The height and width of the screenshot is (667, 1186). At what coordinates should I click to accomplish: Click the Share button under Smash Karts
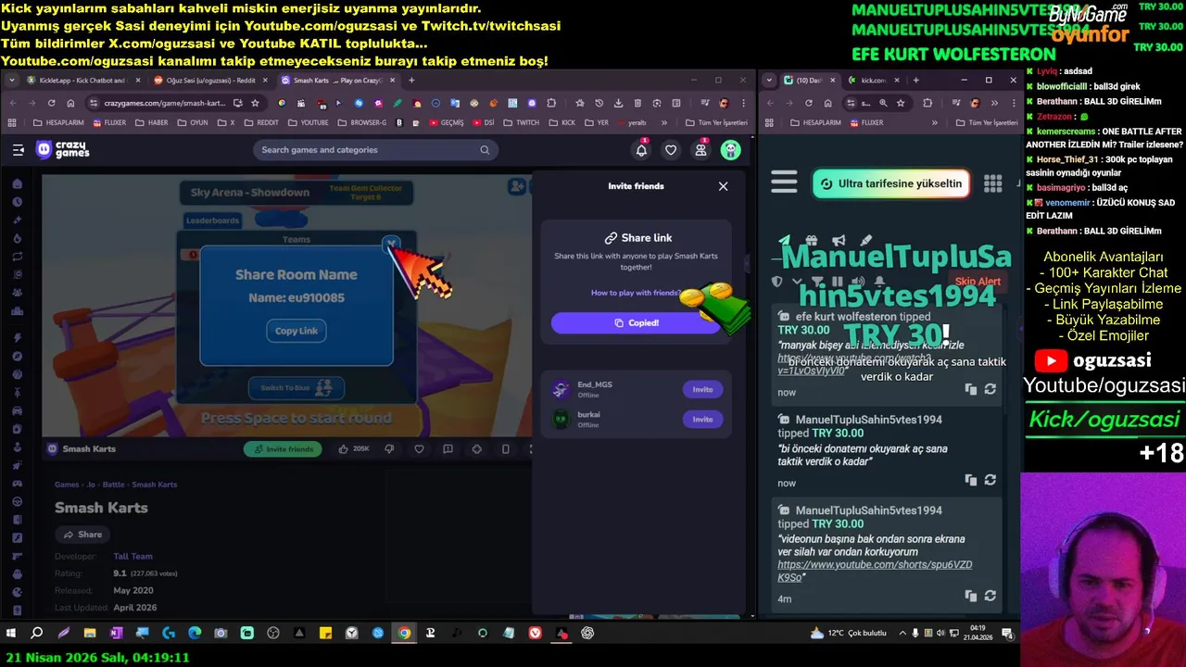82,535
